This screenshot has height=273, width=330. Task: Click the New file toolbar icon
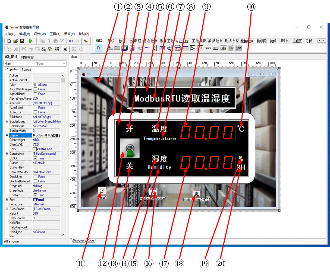tap(9, 41)
